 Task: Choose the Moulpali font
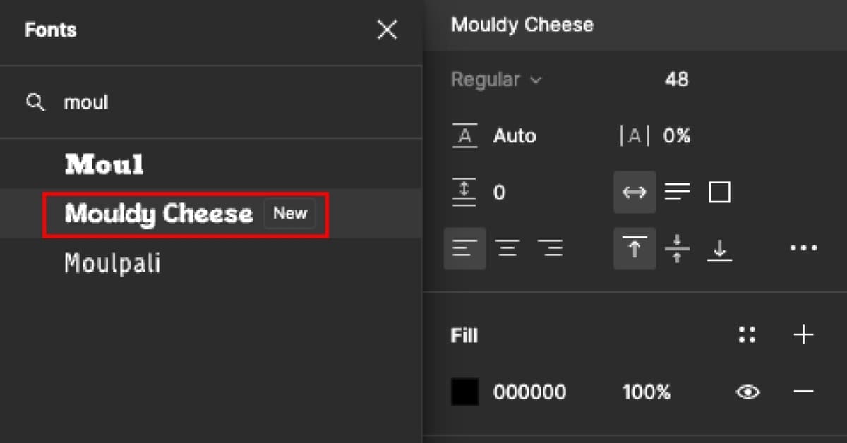tap(112, 263)
